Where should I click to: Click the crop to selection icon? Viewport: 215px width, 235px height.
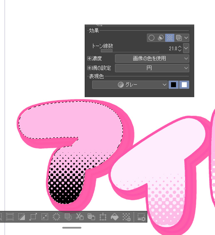[x=10, y=217]
